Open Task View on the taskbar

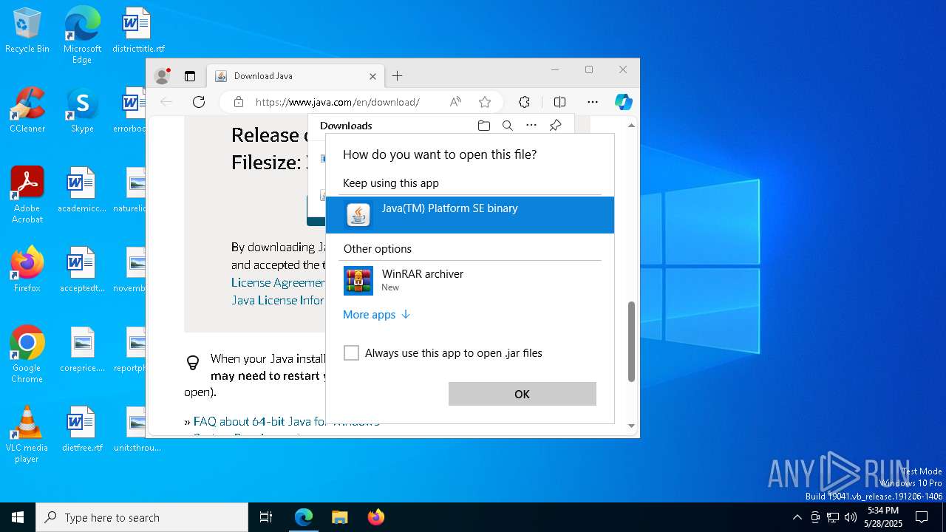(266, 517)
